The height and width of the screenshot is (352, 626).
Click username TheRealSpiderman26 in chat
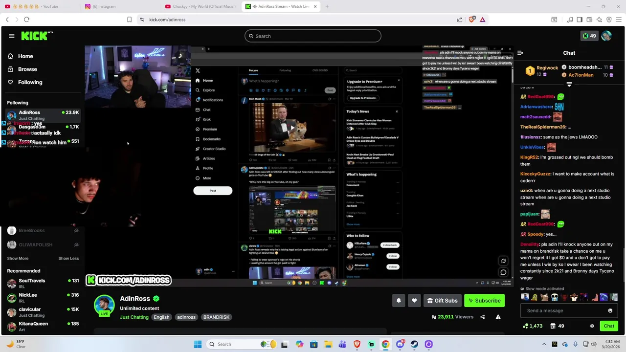pos(543,127)
